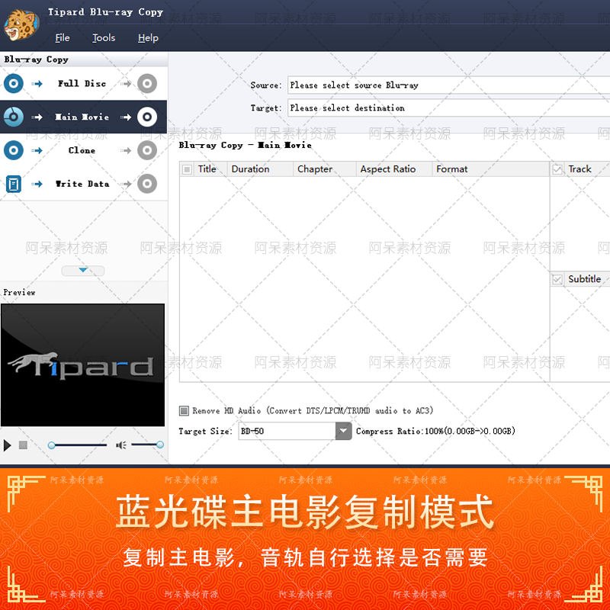The height and width of the screenshot is (610, 610).
Task: Click the partial disc source icon beside Main Movie
Action: pos(14,117)
